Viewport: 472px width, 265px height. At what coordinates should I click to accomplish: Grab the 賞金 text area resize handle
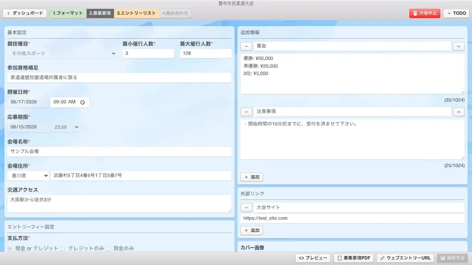(463, 92)
